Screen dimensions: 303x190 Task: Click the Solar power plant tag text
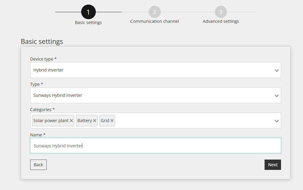coord(51,121)
